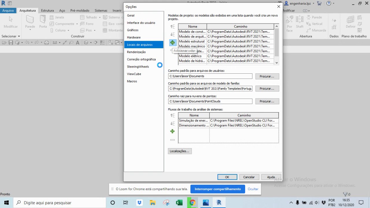Expand the Selecionar panel dropdown
Viewport: 370px width, 208px height.
tap(19, 36)
